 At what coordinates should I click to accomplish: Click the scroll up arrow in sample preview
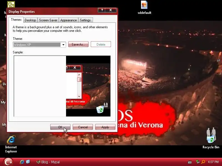coord(79,74)
